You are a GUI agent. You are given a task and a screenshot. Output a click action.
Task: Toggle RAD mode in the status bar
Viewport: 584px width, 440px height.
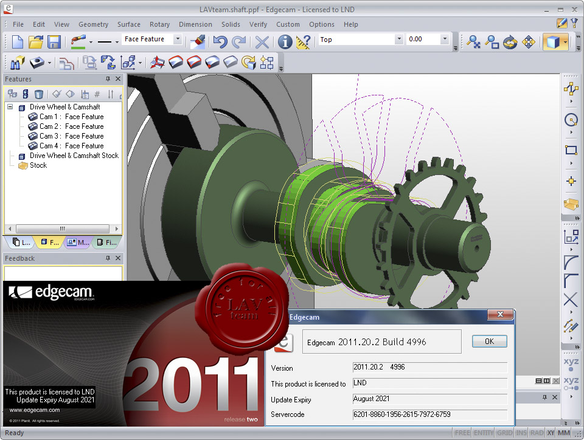click(537, 433)
